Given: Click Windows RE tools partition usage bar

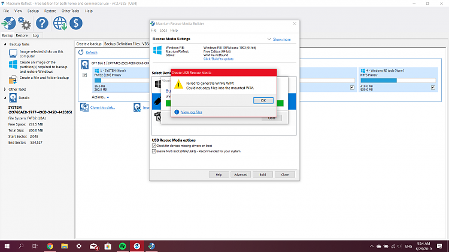Looking at the screenshot, I should [398, 81].
